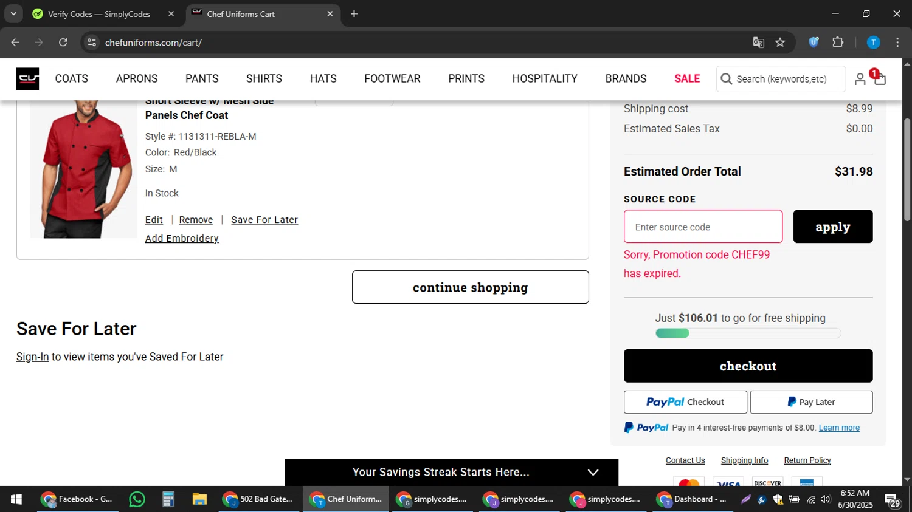
Task: Remove the chef coat from cart
Action: 196,220
